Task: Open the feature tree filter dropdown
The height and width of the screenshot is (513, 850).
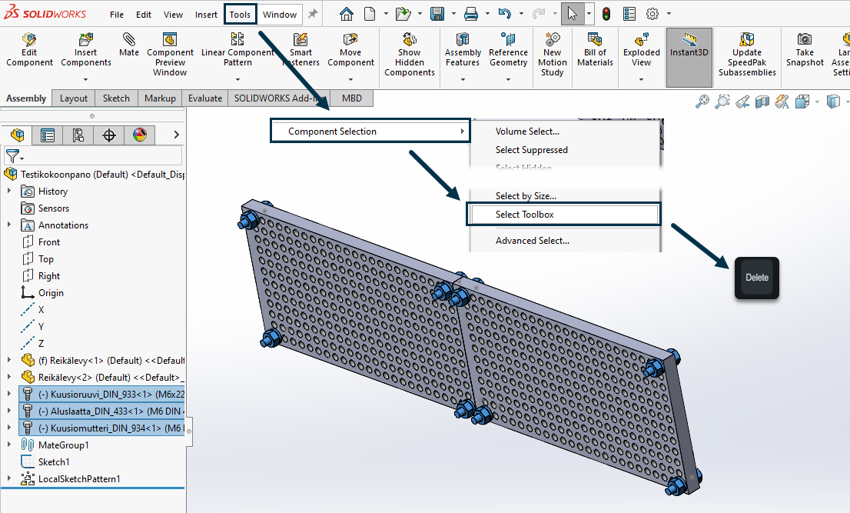Action: pyautogui.click(x=14, y=156)
